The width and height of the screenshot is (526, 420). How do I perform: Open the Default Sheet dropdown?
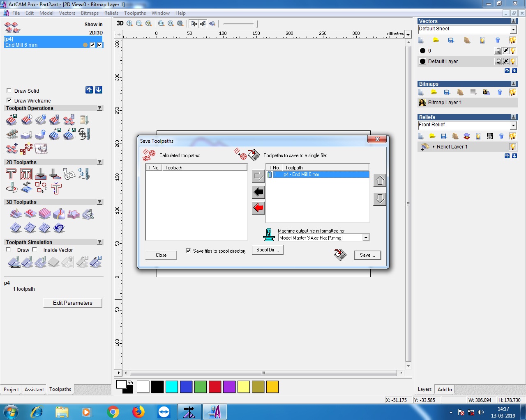(x=513, y=30)
